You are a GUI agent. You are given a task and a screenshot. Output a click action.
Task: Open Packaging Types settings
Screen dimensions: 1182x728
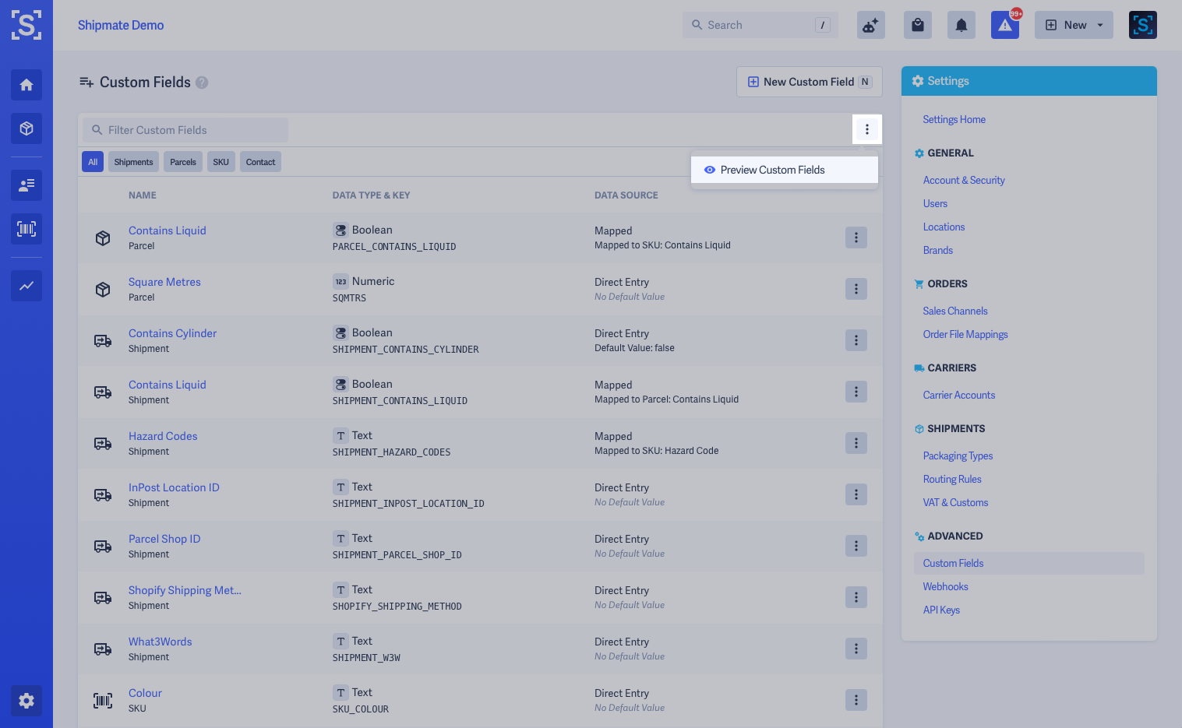[958, 455]
